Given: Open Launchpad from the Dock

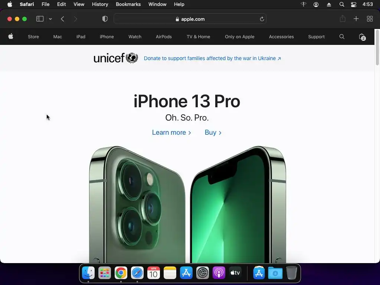Looking at the screenshot, I should click(x=104, y=273).
